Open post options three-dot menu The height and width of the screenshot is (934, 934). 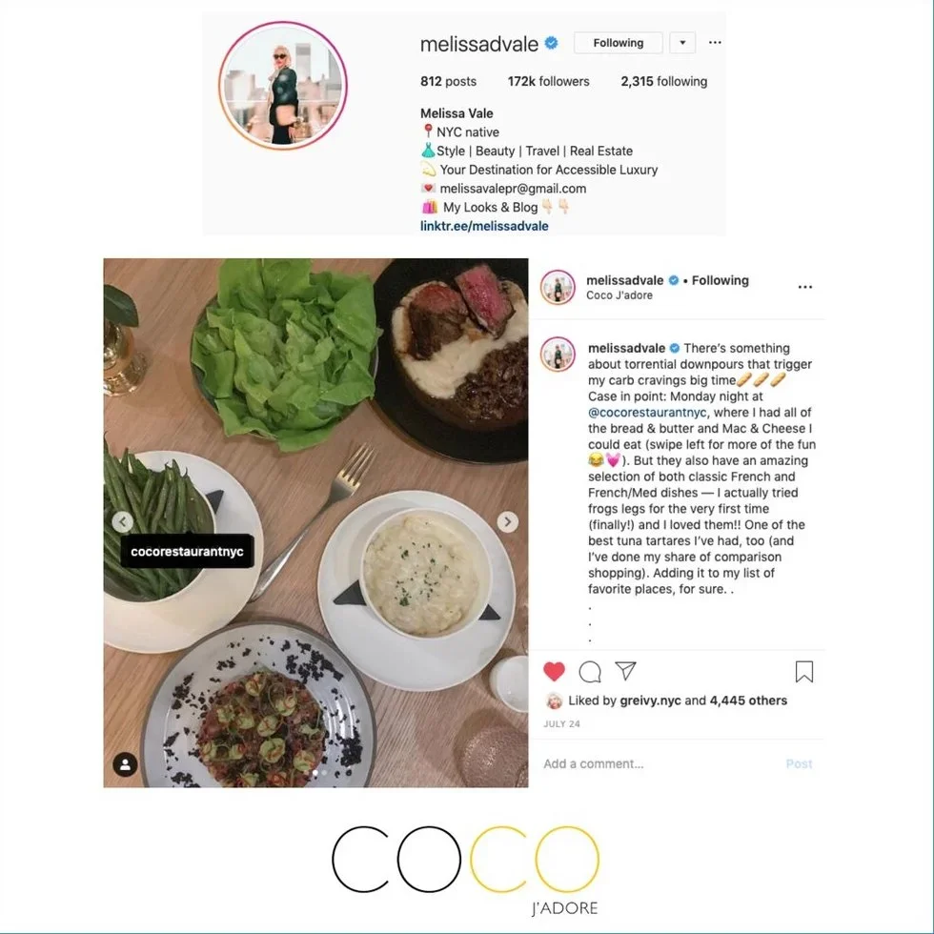click(804, 287)
